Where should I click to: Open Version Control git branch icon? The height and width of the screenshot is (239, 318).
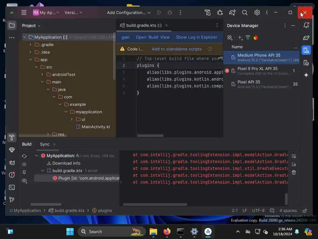[x=12, y=199]
